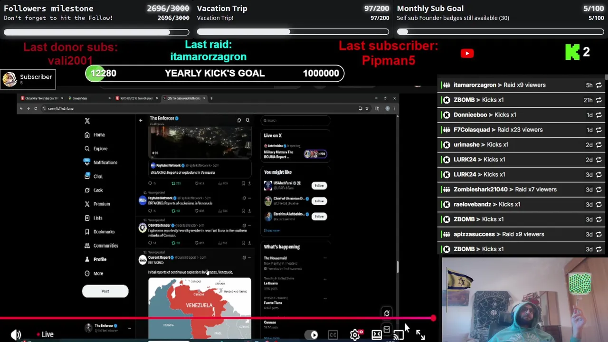This screenshot has height=342, width=608.
Task: Click the white Post button
Action: tap(105, 291)
